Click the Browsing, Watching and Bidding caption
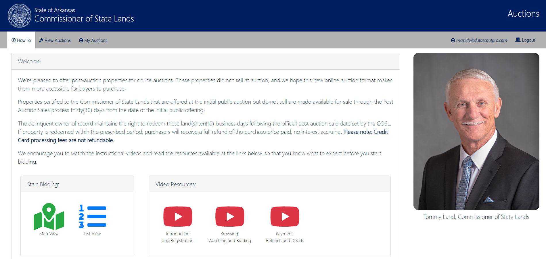 pos(230,237)
